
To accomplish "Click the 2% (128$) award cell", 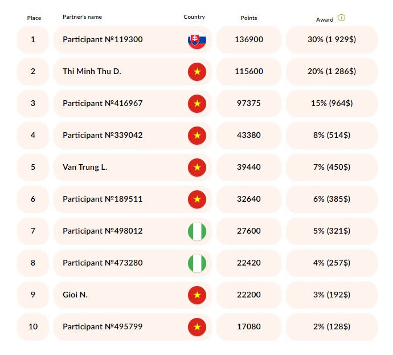I will tap(331, 327).
